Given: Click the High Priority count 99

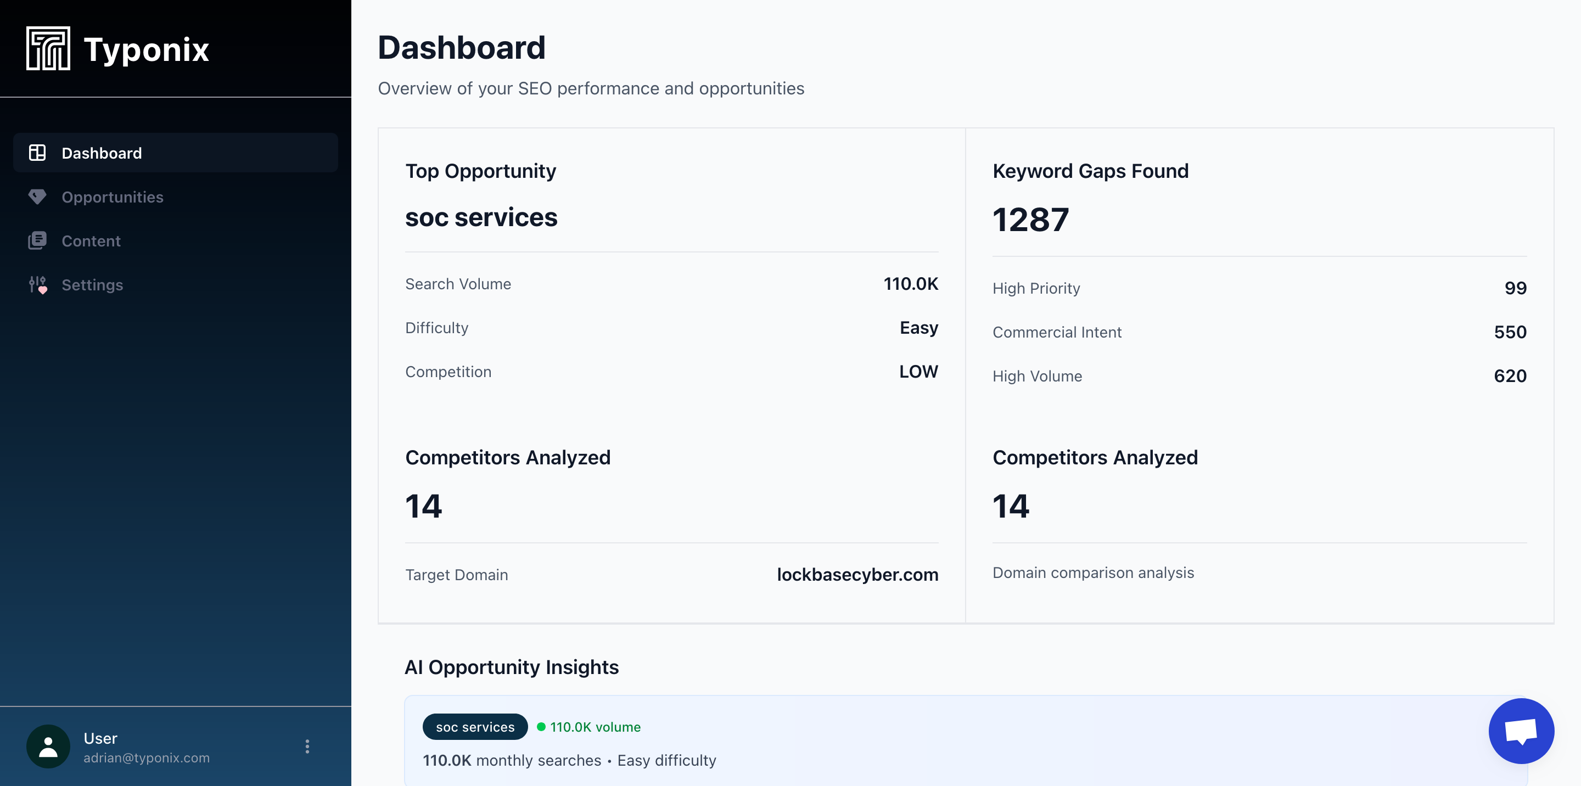Looking at the screenshot, I should (x=1515, y=288).
